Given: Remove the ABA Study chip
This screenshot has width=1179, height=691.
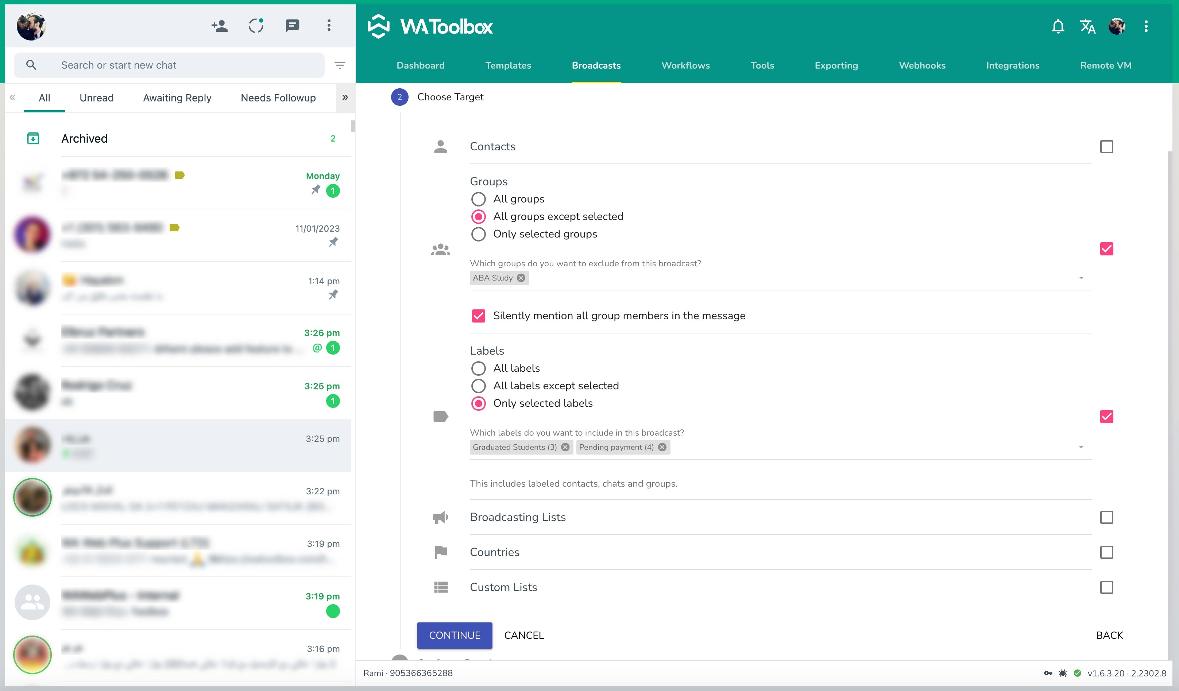Looking at the screenshot, I should pos(521,278).
